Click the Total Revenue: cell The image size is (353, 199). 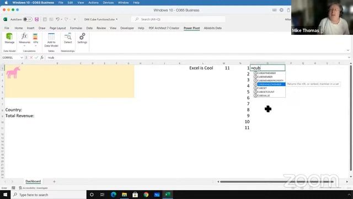(20, 116)
